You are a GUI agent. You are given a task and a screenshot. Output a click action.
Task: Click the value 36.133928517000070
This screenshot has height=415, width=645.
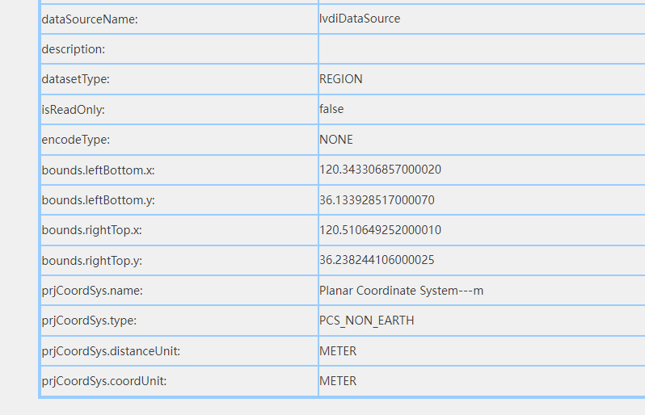click(377, 199)
